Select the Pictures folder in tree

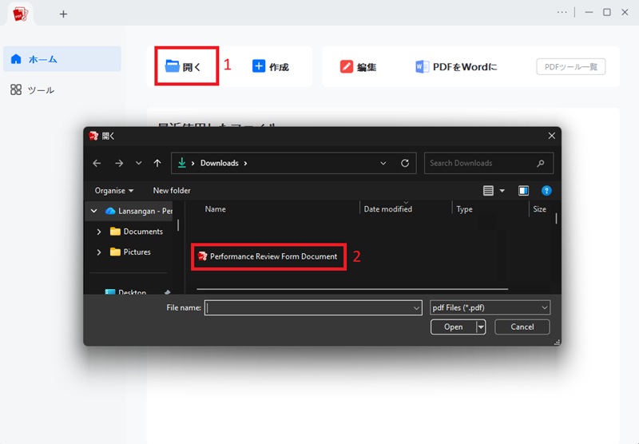pos(130,252)
